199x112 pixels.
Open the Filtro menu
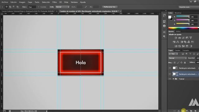pyautogui.click(x=54, y=2)
